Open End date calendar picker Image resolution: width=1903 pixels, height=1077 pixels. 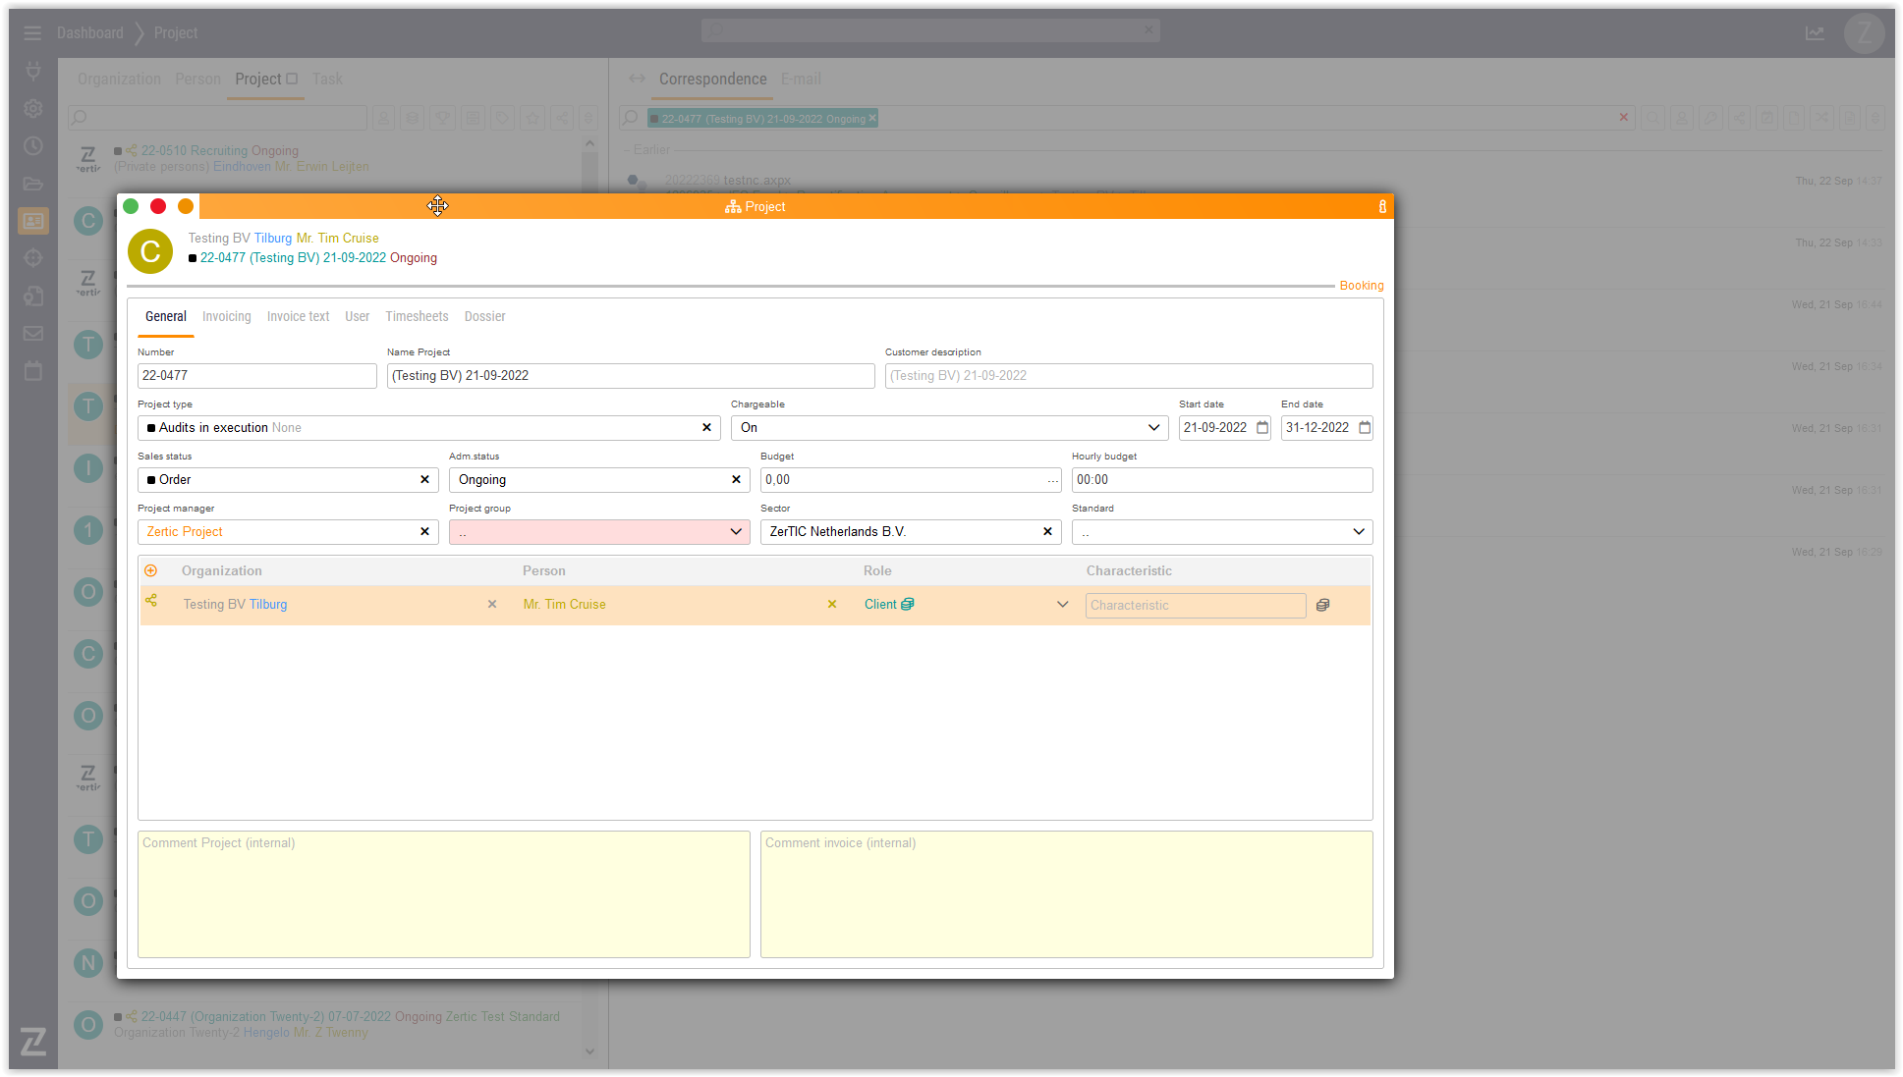click(x=1365, y=428)
